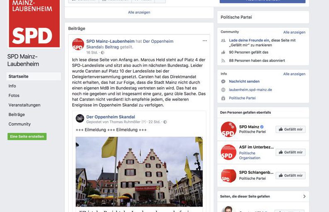Image resolution: width=329 pixels, height=212 pixels.
Task: Open the laubenheim.spd-mainz.de link
Action: [250, 90]
